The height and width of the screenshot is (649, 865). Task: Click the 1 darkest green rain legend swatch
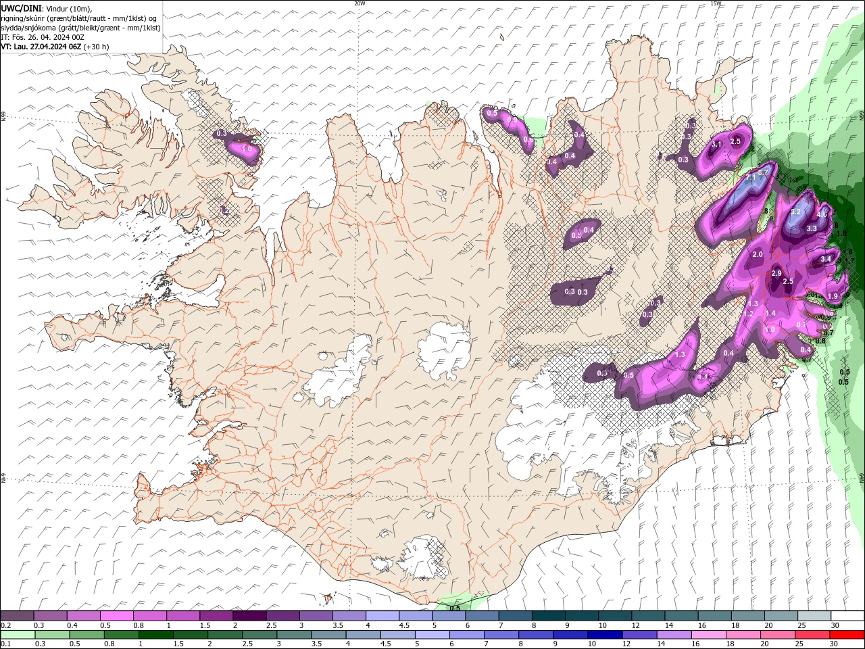tap(155, 635)
